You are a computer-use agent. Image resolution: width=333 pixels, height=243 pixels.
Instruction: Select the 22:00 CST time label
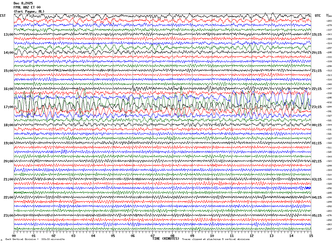pos(9,197)
